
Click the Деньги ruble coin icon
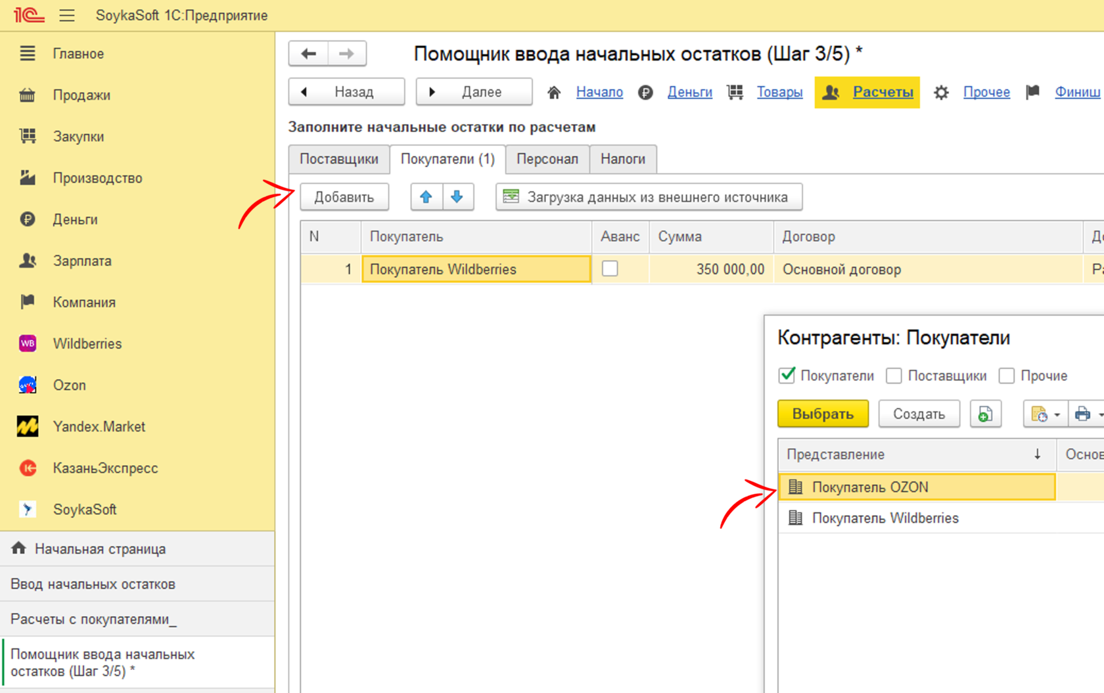pyautogui.click(x=28, y=219)
